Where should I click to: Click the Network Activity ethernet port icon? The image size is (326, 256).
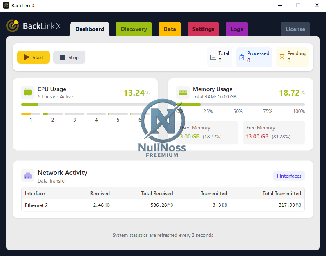[x=28, y=176]
